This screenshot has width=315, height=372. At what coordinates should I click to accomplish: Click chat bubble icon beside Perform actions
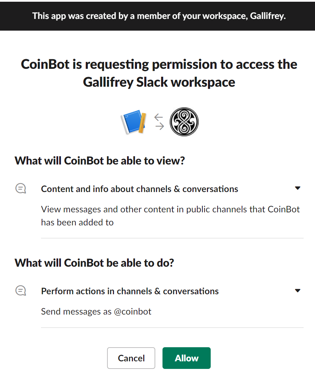point(21,291)
